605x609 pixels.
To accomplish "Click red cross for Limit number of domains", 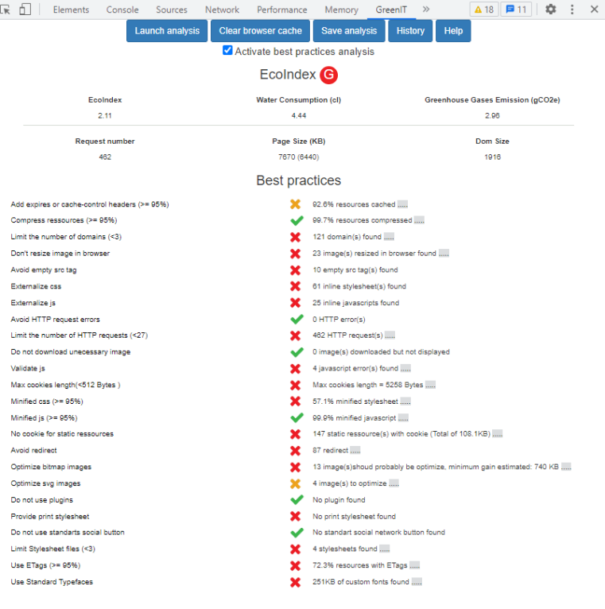I will click(x=296, y=237).
